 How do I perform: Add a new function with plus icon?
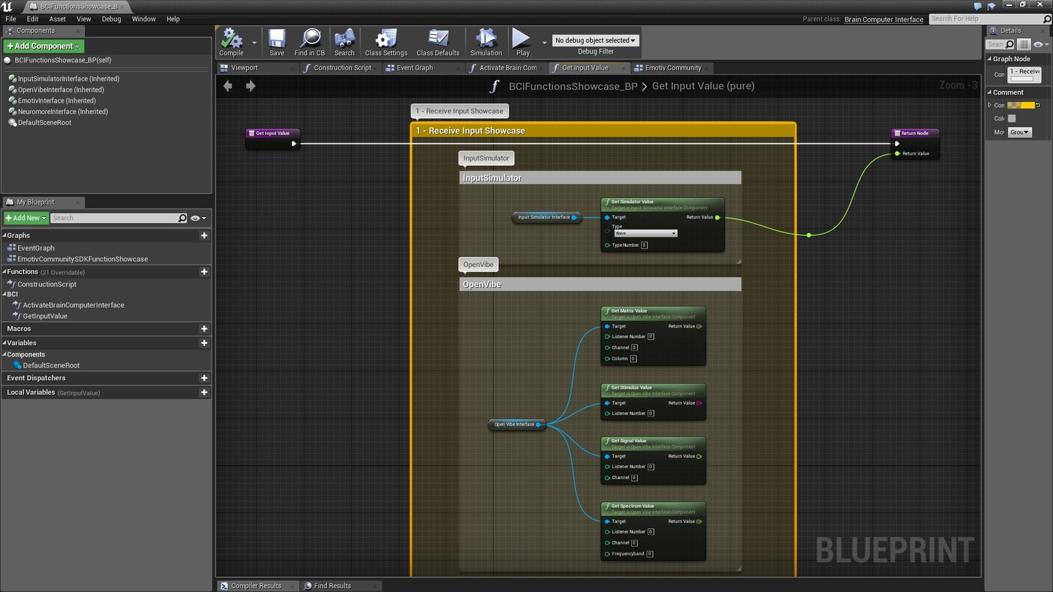pyautogui.click(x=204, y=272)
